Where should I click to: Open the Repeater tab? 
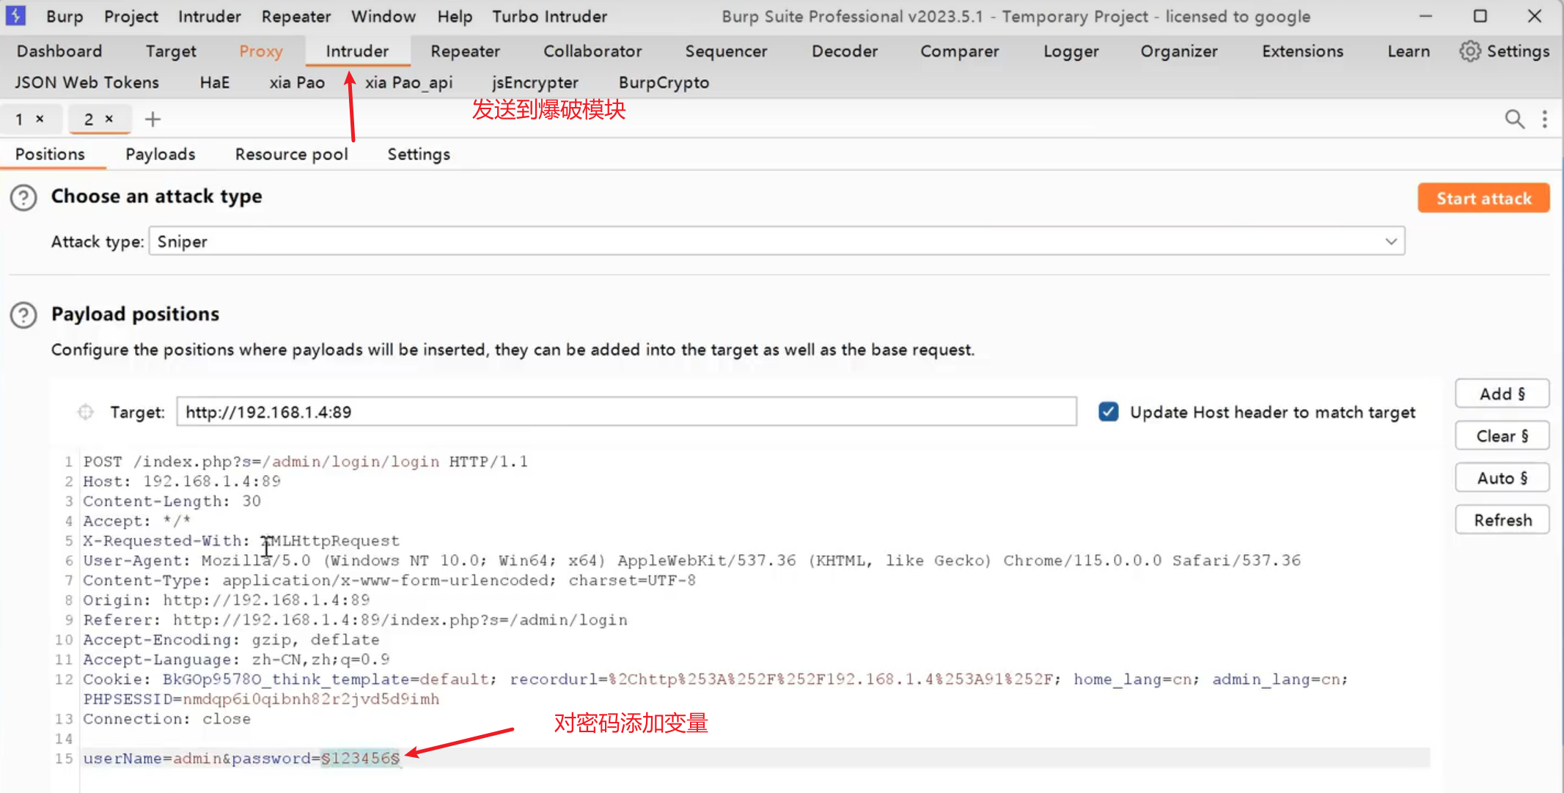465,51
